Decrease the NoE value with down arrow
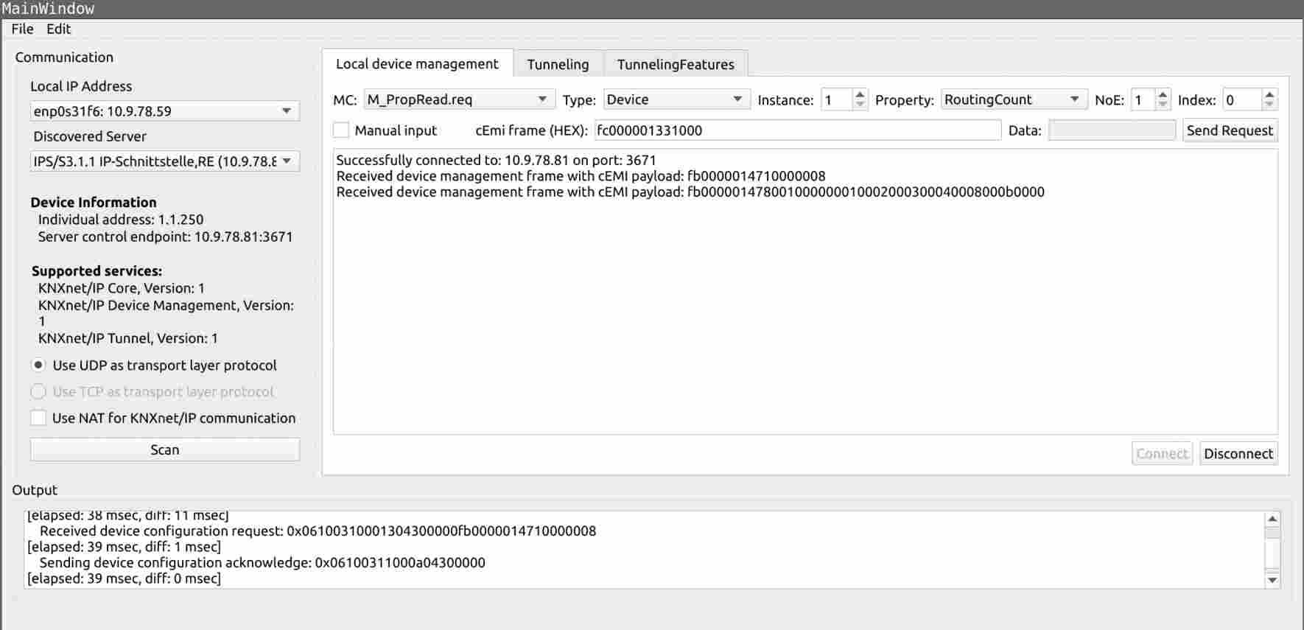This screenshot has width=1304, height=630. 1163,105
